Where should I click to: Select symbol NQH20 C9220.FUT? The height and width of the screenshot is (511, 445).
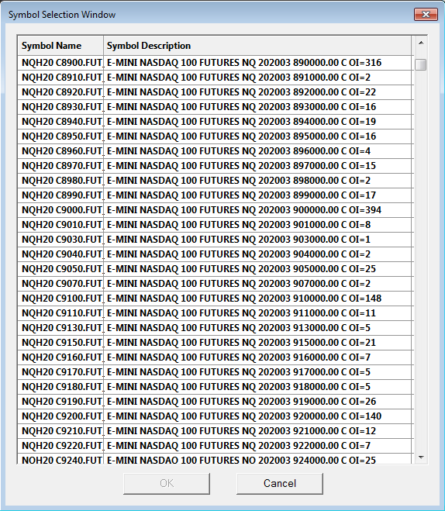pyautogui.click(x=60, y=446)
